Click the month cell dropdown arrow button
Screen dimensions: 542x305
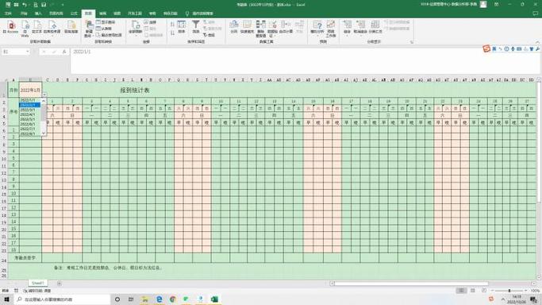click(x=44, y=95)
